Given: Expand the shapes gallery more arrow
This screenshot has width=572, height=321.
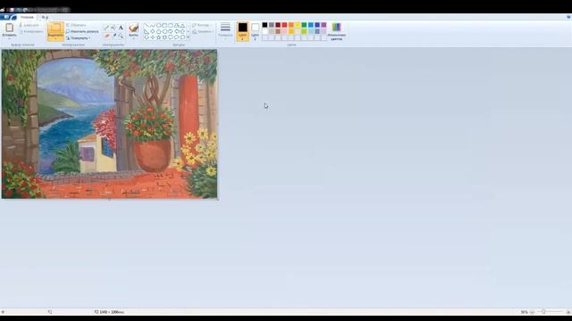Looking at the screenshot, I should tap(189, 37).
